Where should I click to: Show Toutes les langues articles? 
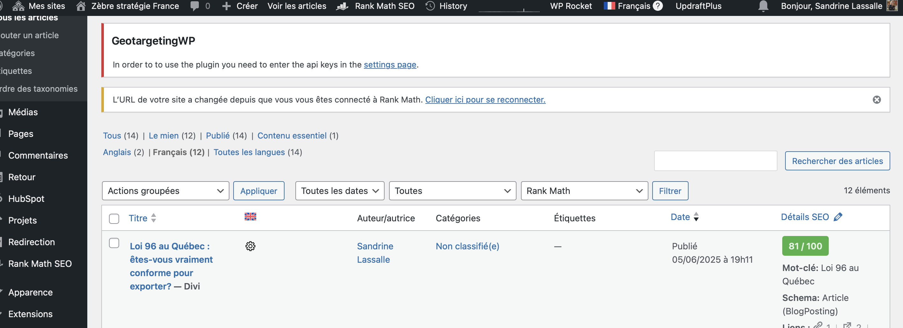click(249, 152)
